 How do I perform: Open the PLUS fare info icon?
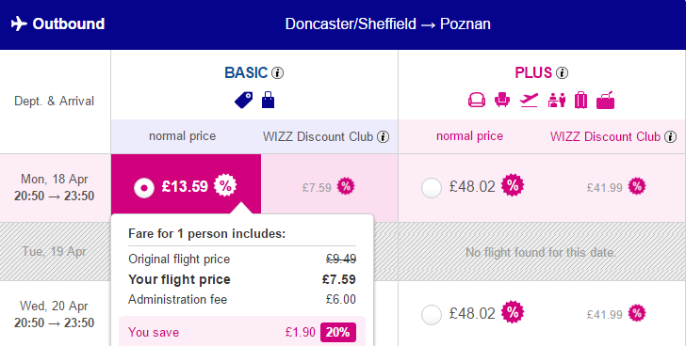point(563,72)
